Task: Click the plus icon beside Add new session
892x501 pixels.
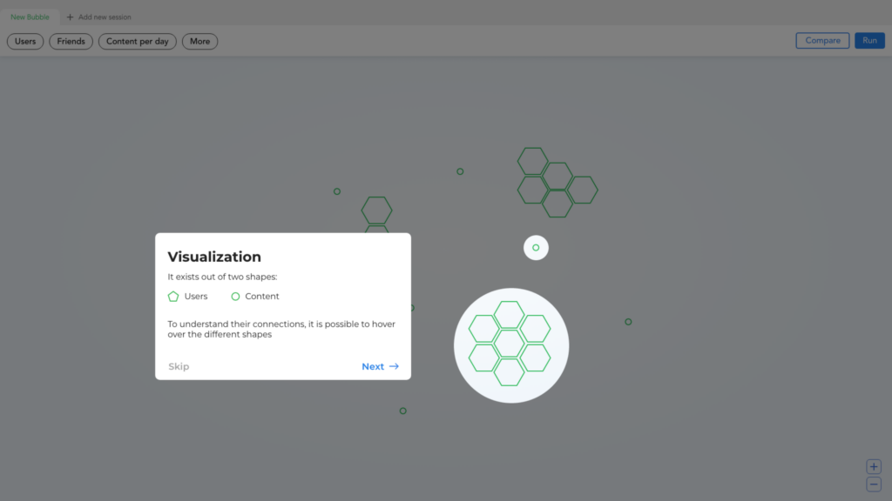Action: coord(70,17)
